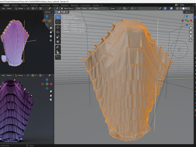196x147 pixels.
Task: Toggle show gizmos in main viewport
Action: 165,9
